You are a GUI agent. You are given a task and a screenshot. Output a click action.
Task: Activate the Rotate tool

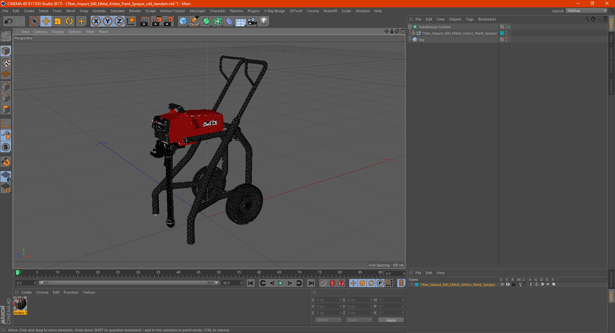[x=69, y=21]
